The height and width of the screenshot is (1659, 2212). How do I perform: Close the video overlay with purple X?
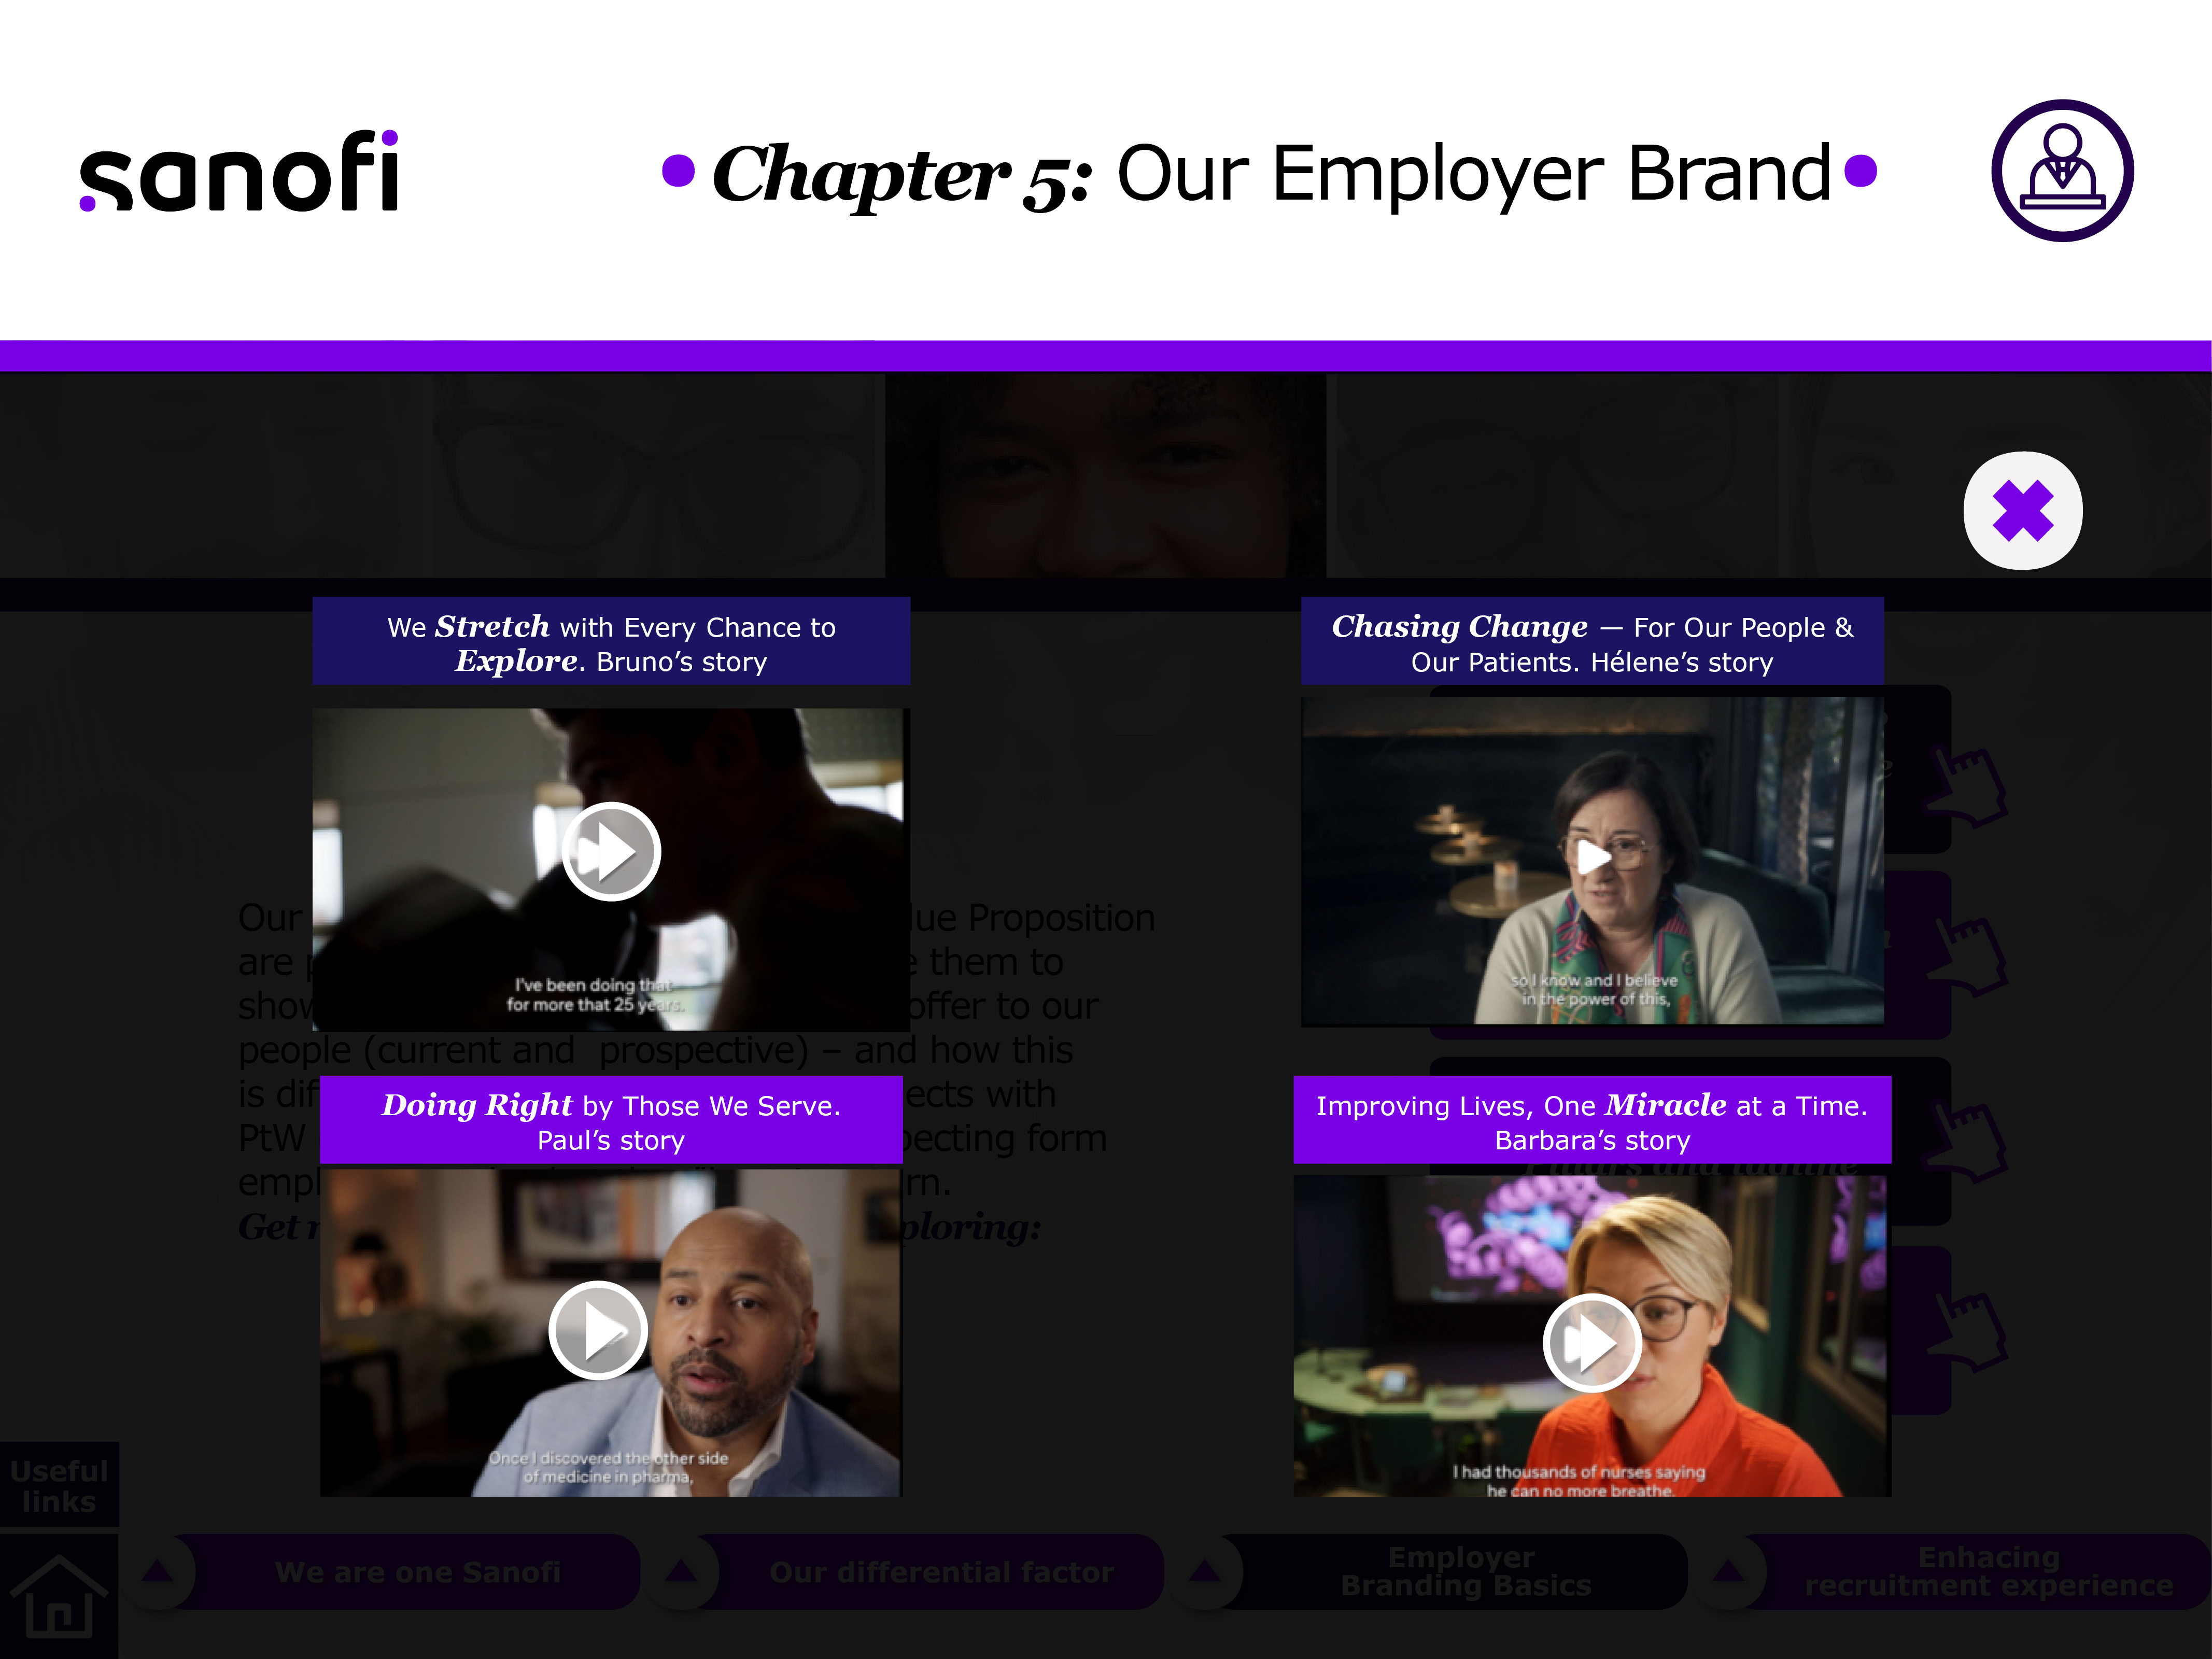pyautogui.click(x=2022, y=511)
